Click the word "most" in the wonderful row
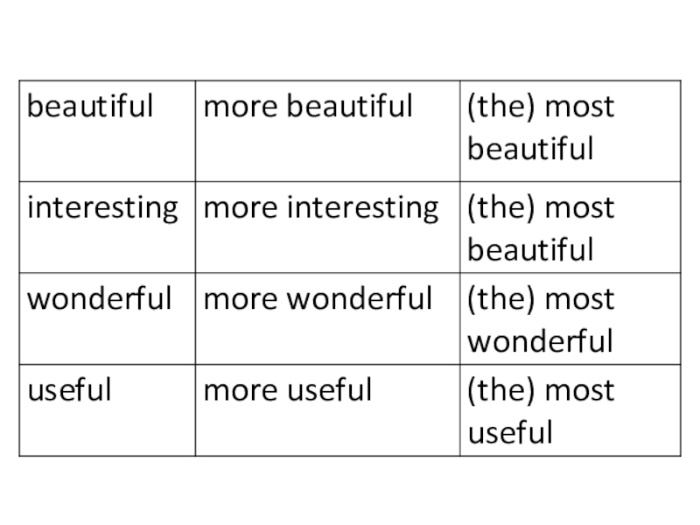This screenshot has width=700, height=525. [x=579, y=299]
